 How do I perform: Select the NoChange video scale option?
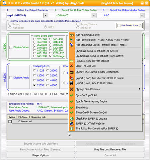coord(50,56)
